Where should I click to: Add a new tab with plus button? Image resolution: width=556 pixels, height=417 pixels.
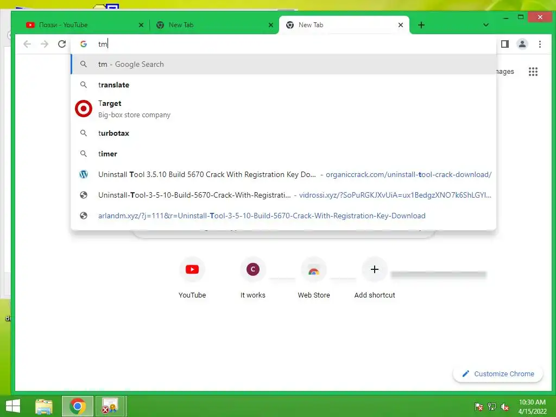tap(421, 25)
